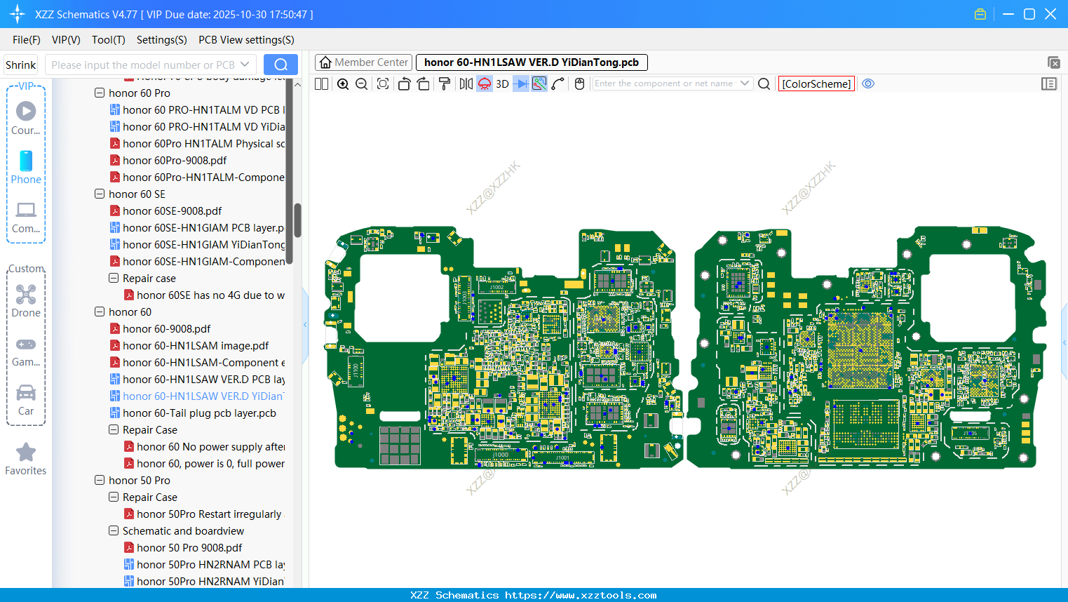Collapse the honor 50 Pro tree node
The image size is (1068, 602).
[x=100, y=480]
